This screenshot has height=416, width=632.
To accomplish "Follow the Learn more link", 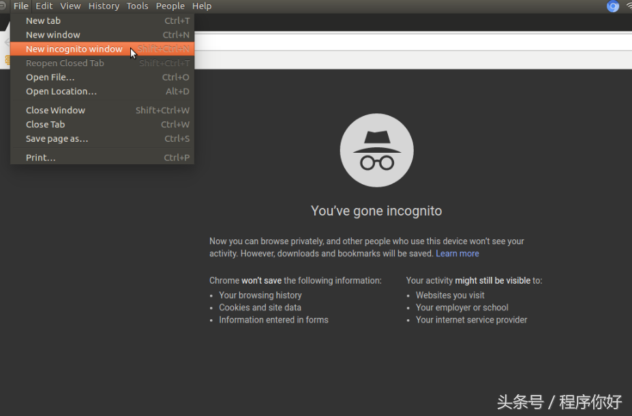I will (x=457, y=254).
